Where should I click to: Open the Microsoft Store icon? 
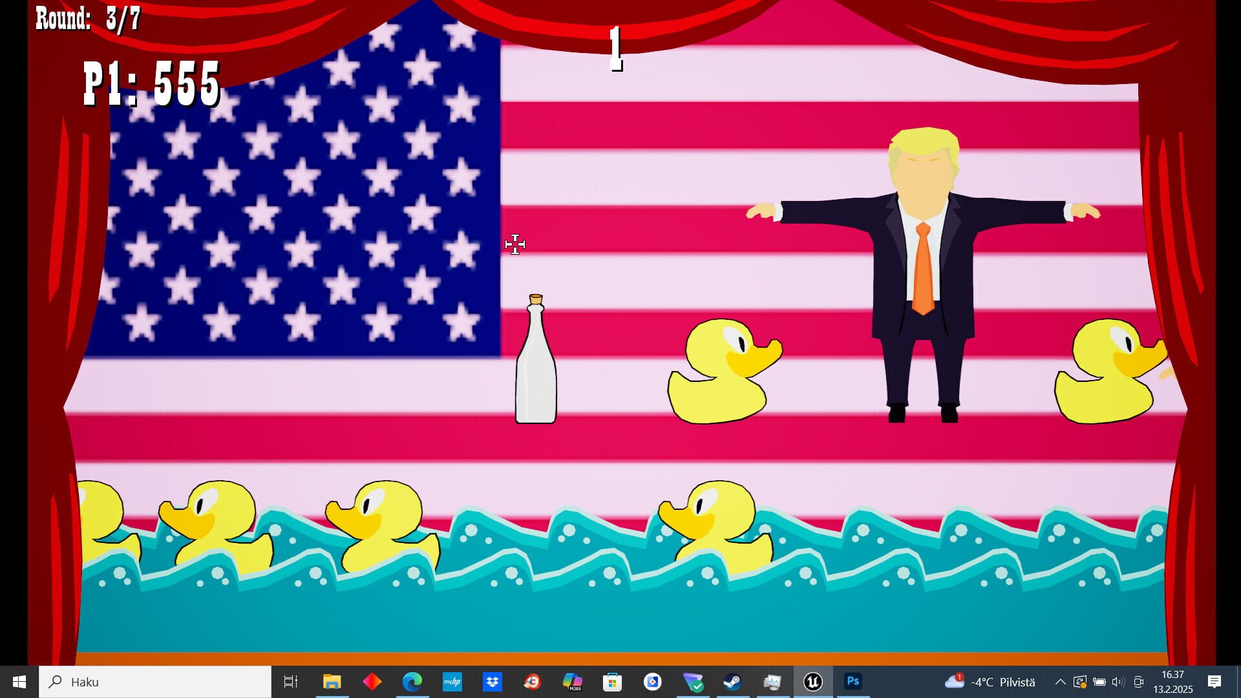[612, 682]
